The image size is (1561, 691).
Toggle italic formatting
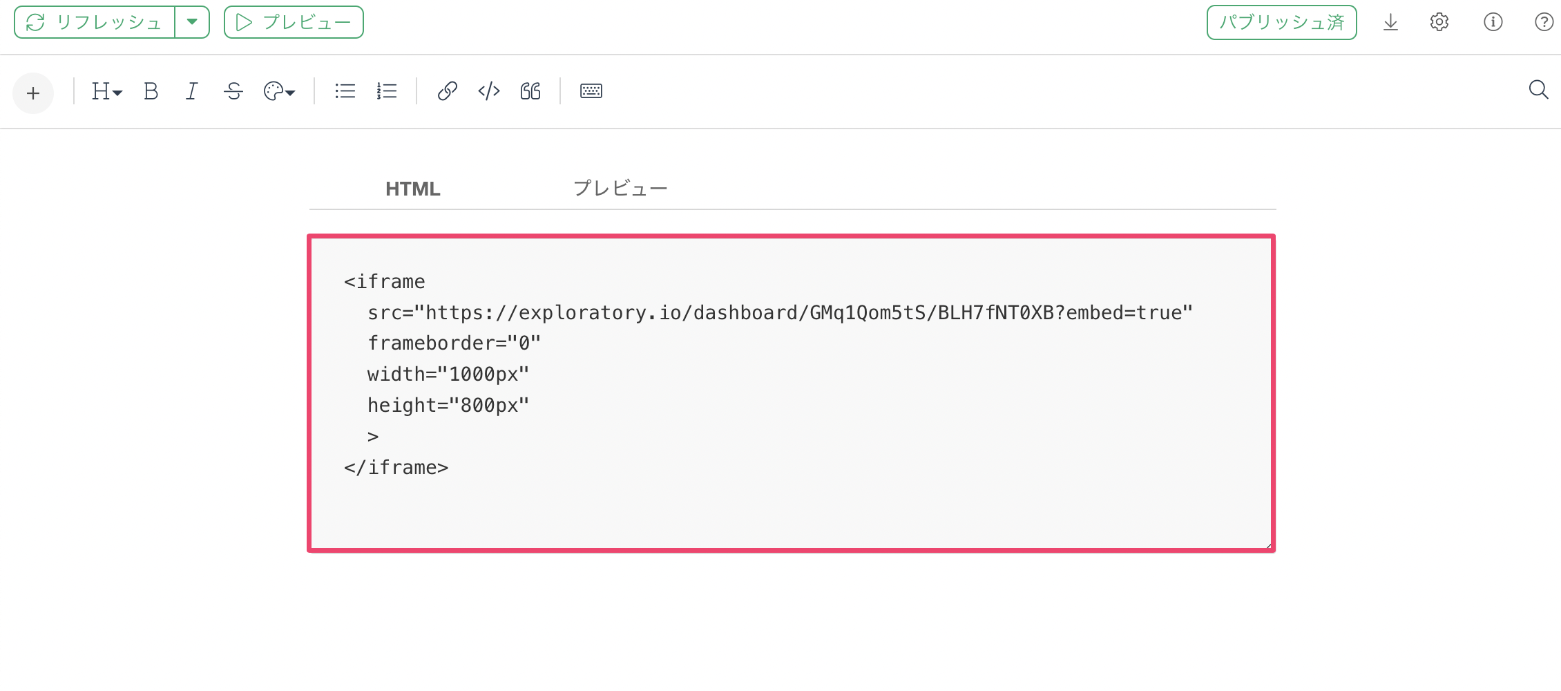tap(192, 91)
